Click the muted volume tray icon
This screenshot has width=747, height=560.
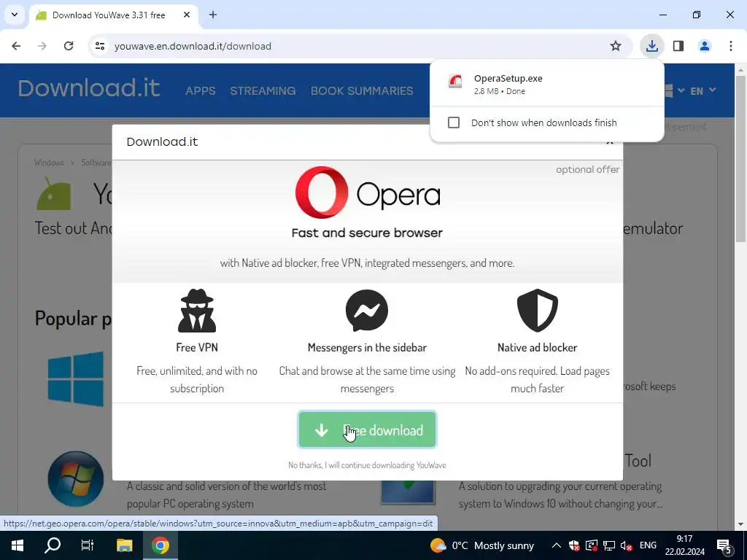click(626, 545)
